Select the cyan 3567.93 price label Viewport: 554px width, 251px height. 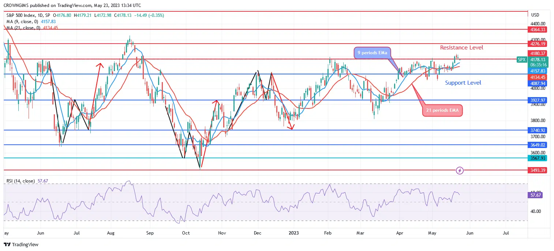(538, 158)
